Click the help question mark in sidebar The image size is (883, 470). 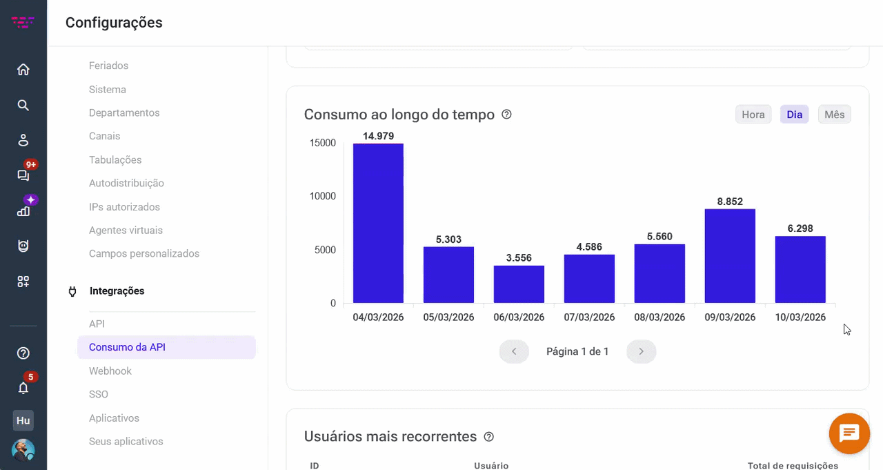[23, 353]
